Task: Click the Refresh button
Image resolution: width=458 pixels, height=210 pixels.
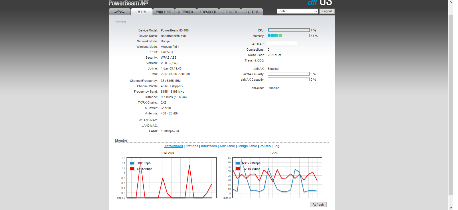Action: tap(318, 205)
